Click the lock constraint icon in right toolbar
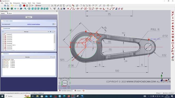 click(x=173, y=40)
